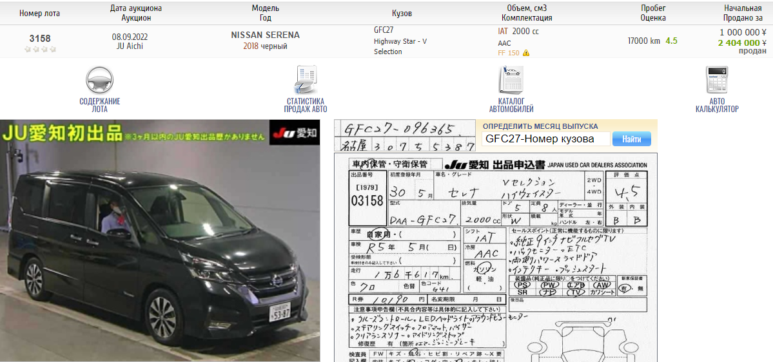Click the FF 150 text
Viewport: 773px width, 362px height.
[509, 53]
